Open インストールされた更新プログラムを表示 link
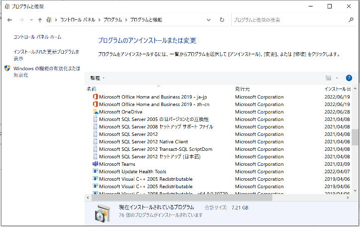The image size is (360, 227). 46,55
